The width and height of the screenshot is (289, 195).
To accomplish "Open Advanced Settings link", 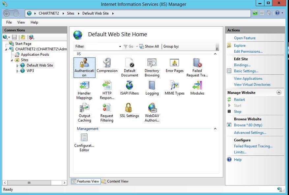I will tap(250, 133).
